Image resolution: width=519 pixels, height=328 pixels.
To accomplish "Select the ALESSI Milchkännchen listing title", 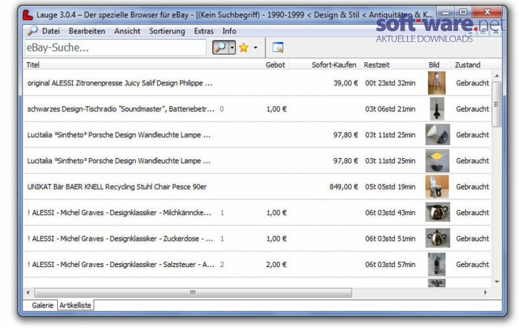I will (x=119, y=213).
